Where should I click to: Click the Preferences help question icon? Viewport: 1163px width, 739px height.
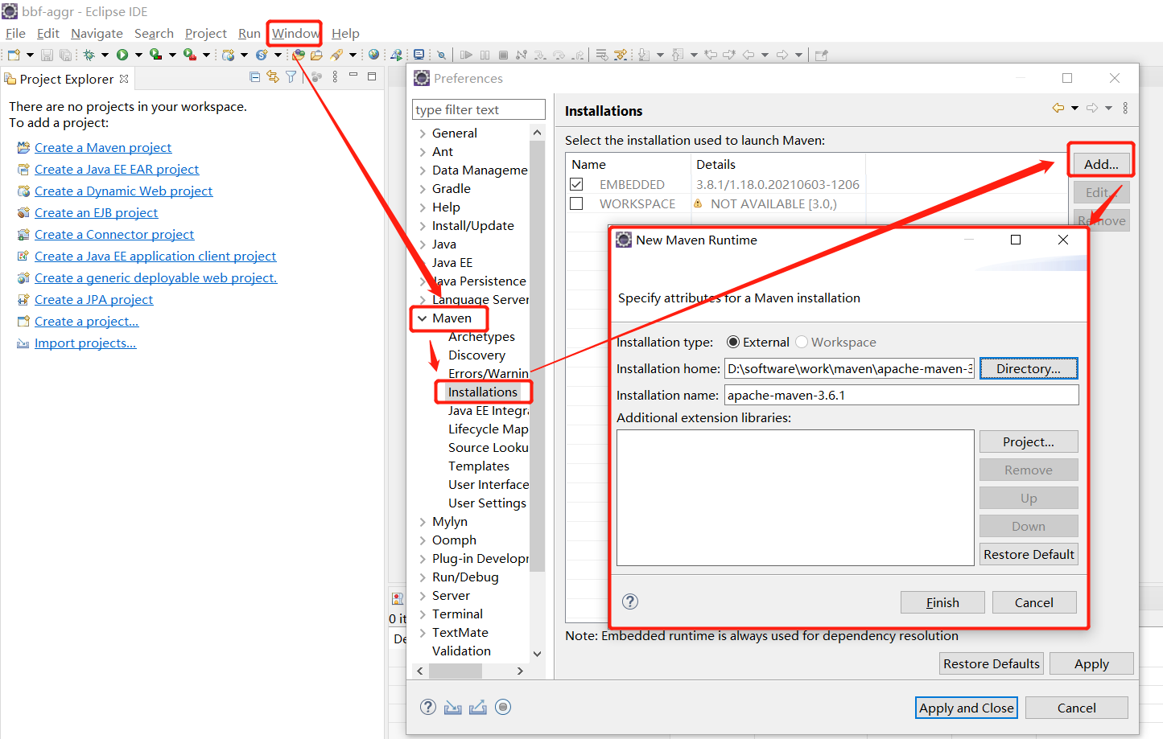428,707
